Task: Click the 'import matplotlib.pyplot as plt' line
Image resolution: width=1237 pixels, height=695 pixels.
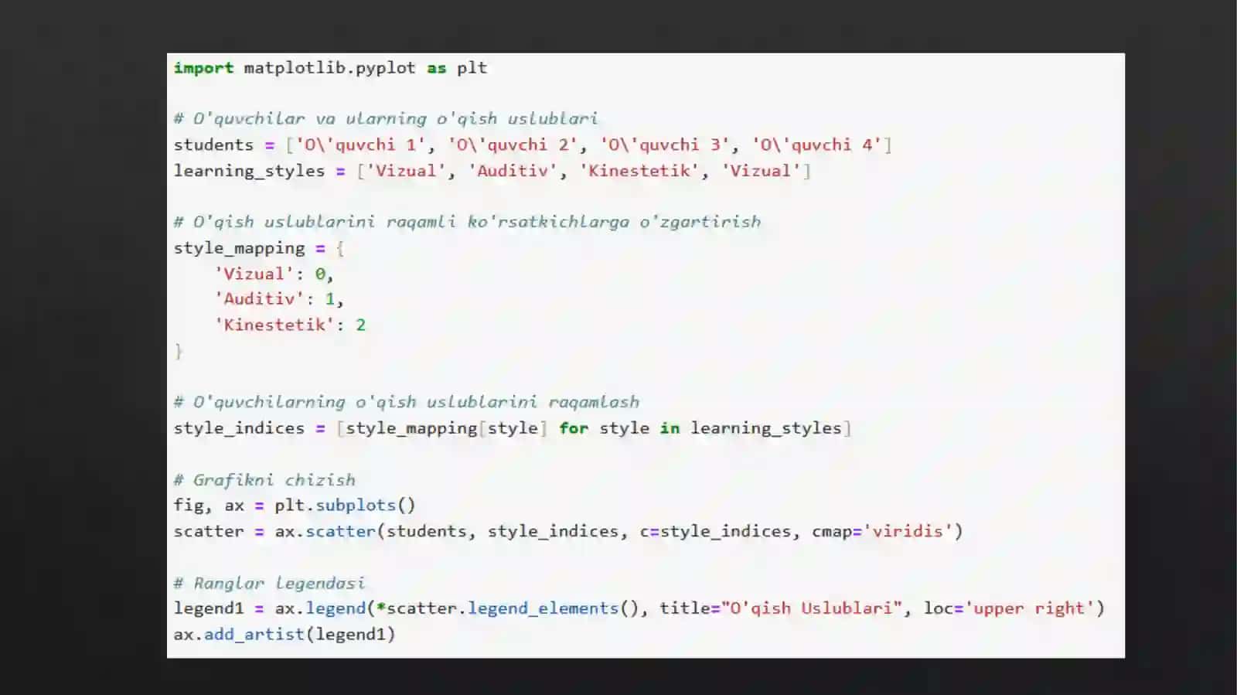Action: pos(330,68)
